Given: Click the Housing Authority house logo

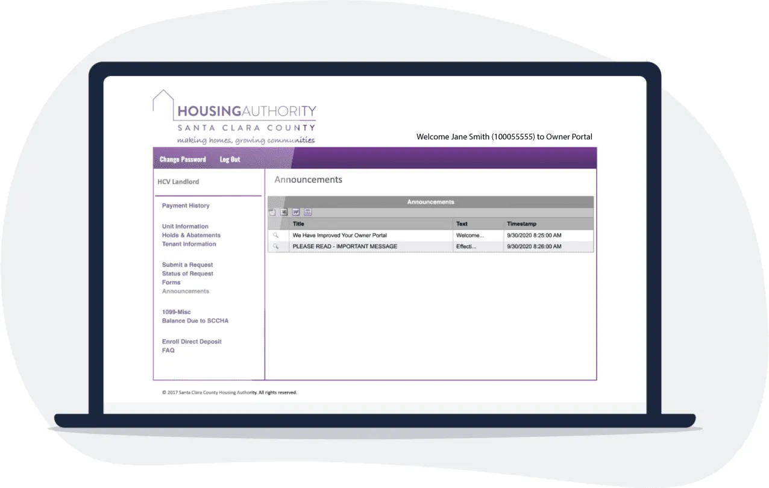Looking at the screenshot, I should coord(163,102).
